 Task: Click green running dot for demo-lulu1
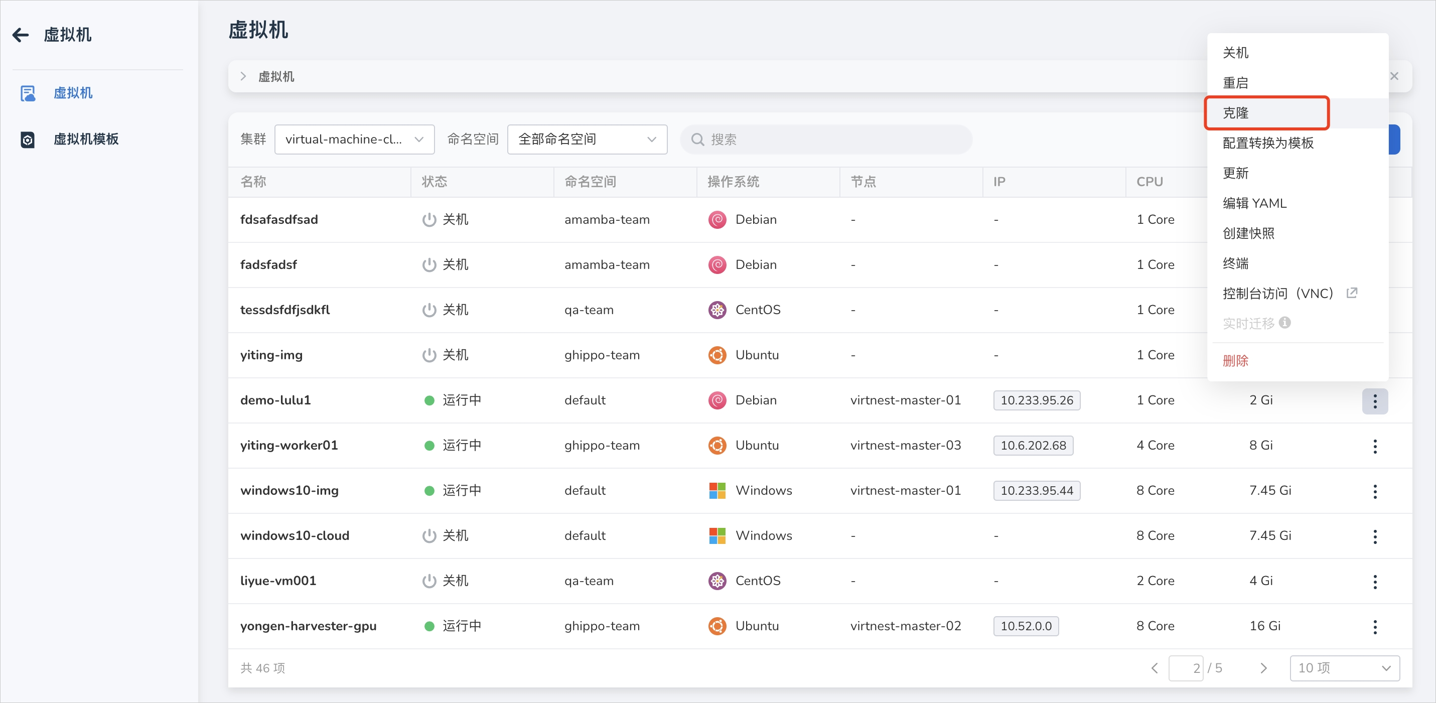pos(428,400)
